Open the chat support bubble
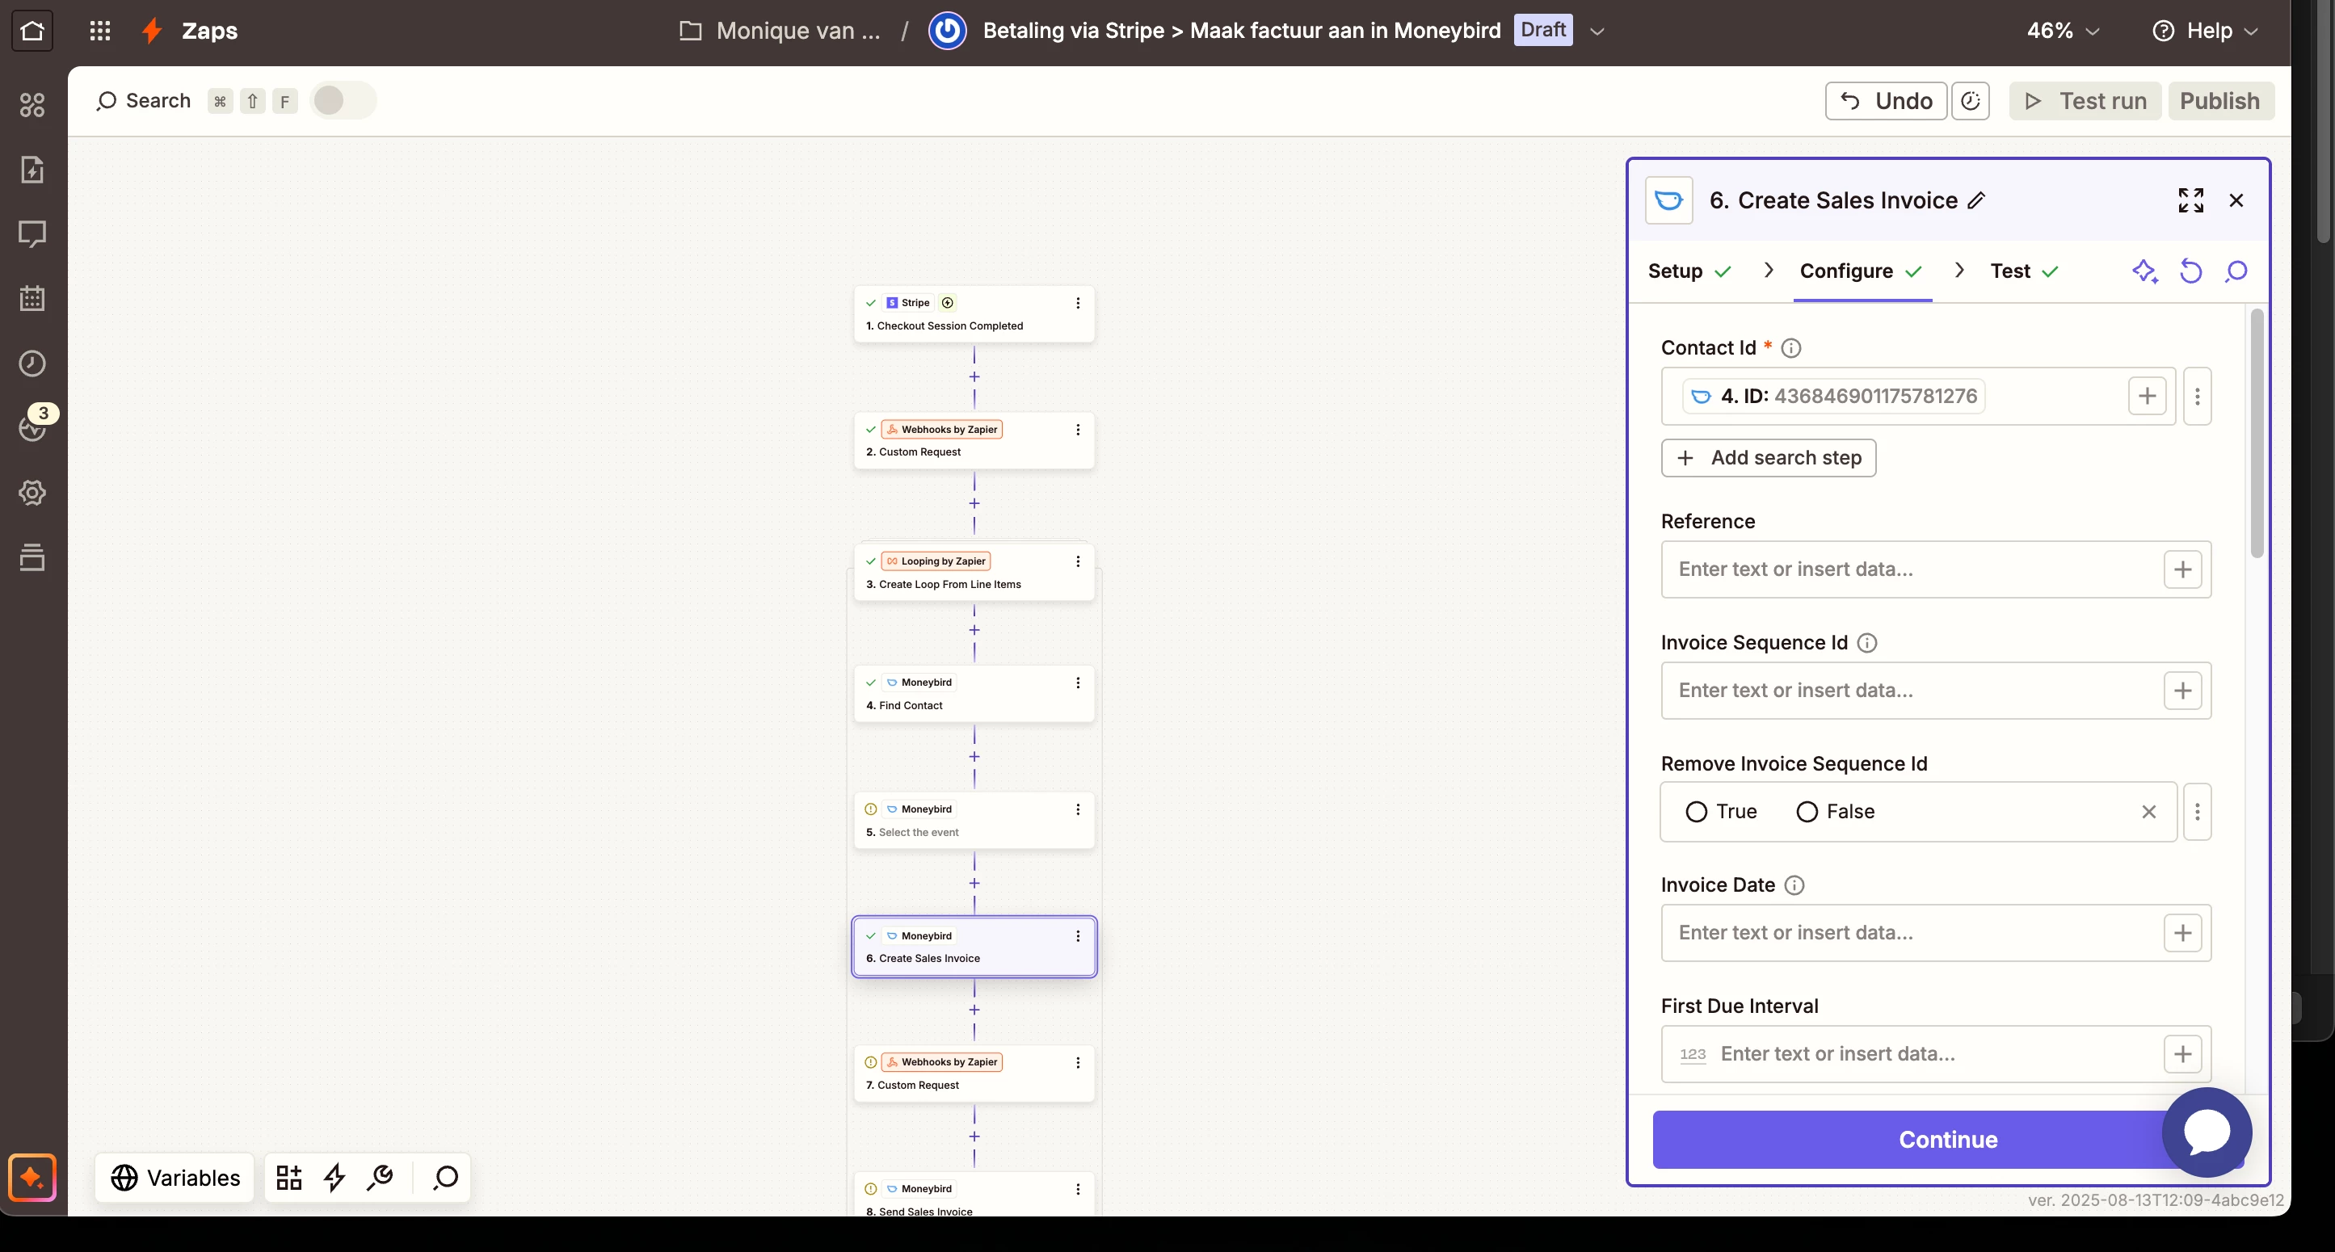This screenshot has width=2335, height=1252. tap(2207, 1132)
